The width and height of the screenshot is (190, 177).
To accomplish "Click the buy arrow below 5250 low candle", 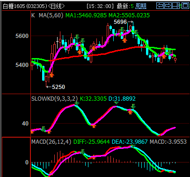I will (51, 75).
